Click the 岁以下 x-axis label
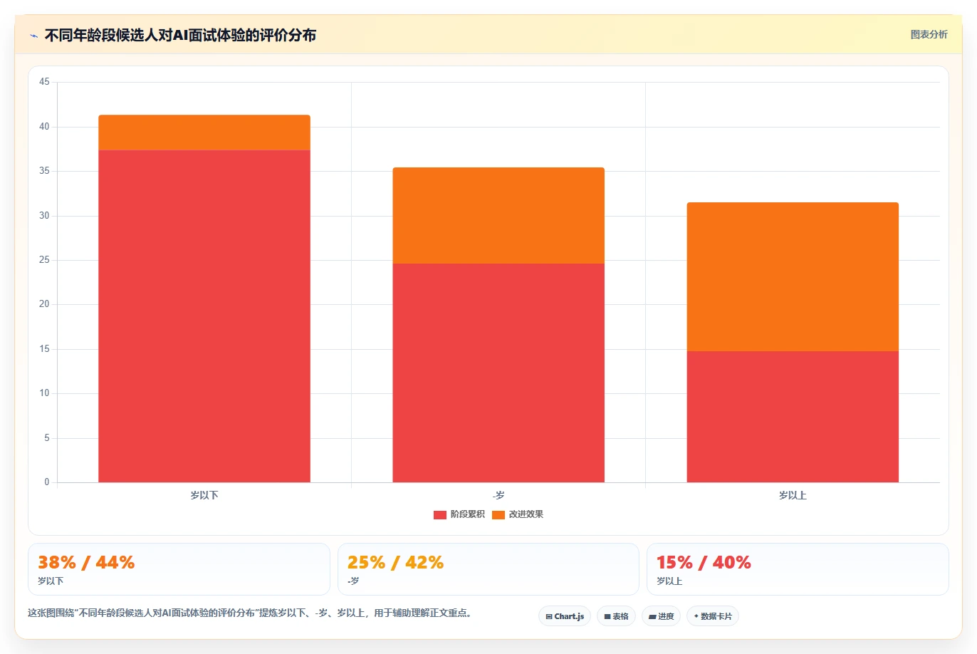977x654 pixels. (x=204, y=495)
